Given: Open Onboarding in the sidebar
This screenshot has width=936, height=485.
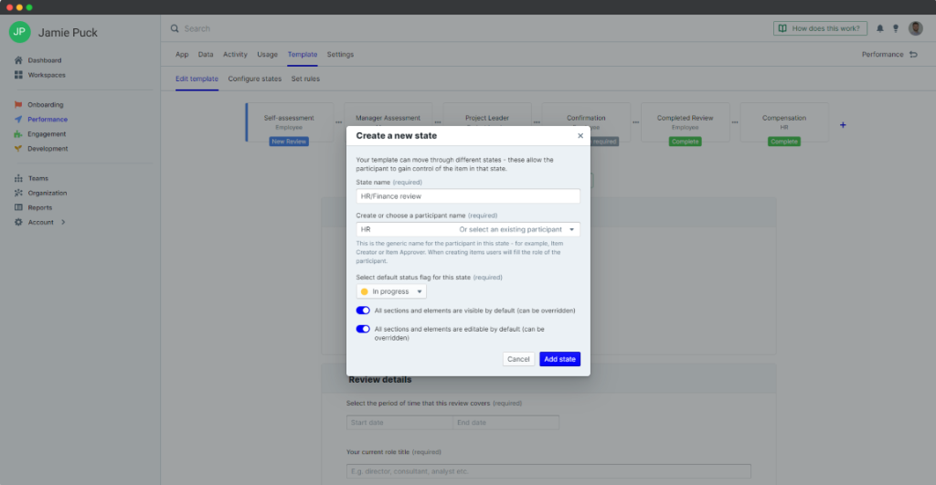Looking at the screenshot, I should click(46, 104).
